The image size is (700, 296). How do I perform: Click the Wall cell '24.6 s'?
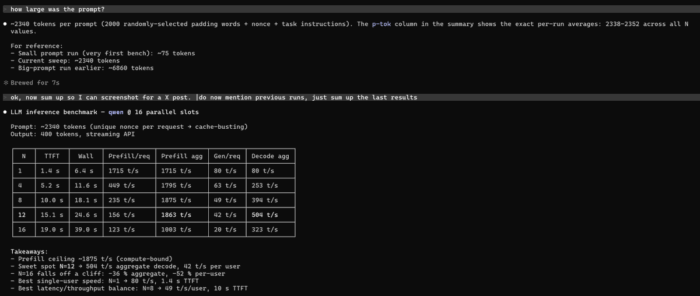pos(85,214)
